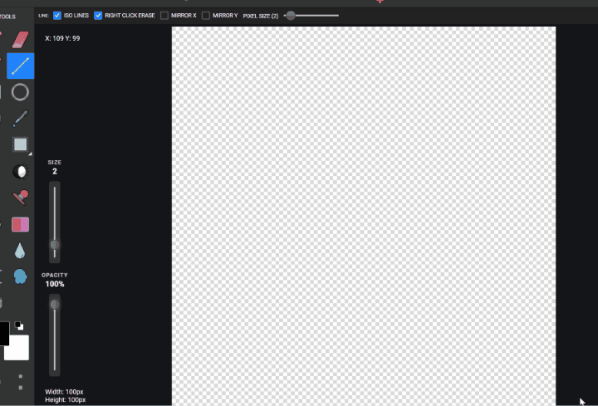The height and width of the screenshot is (406, 598).
Task: Click the vertical Opacity slider
Action: coord(55,335)
